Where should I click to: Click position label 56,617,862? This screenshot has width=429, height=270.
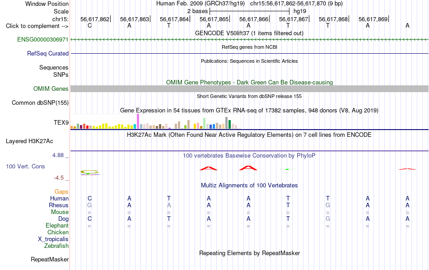tap(95, 19)
